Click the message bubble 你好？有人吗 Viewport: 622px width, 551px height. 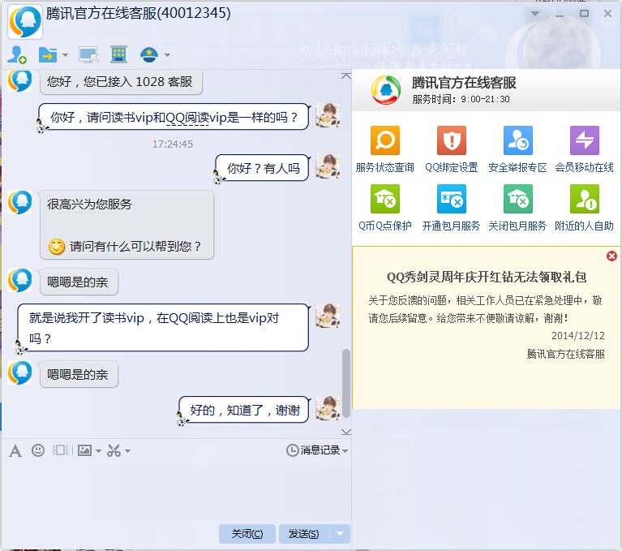(263, 168)
